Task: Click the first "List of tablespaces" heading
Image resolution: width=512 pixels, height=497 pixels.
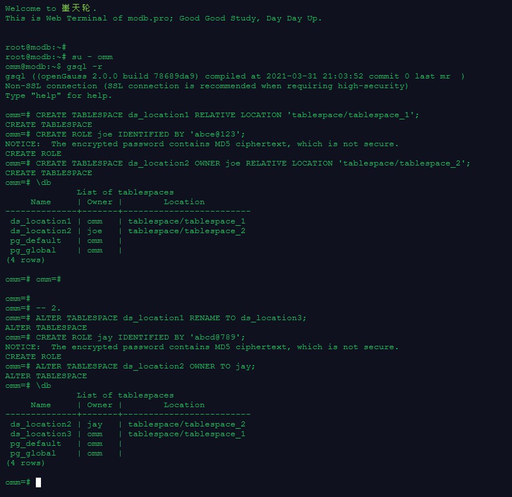Action: (125, 192)
